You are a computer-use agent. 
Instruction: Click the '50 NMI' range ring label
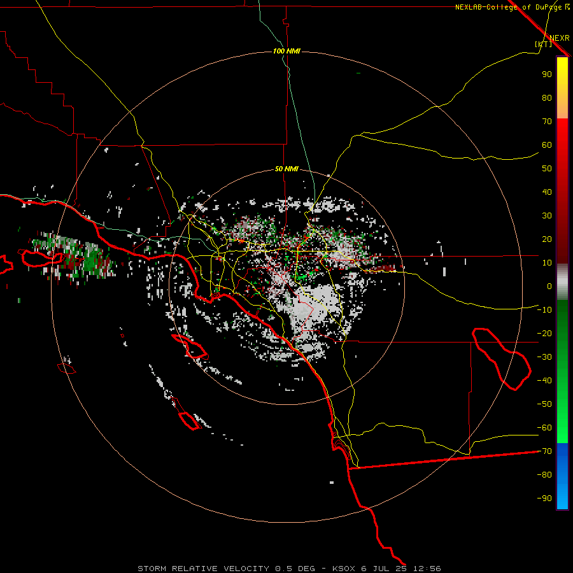click(286, 169)
